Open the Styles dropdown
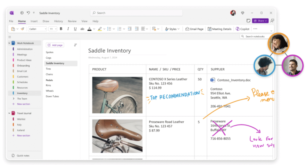This screenshot has width=307, height=165. coord(172,29)
